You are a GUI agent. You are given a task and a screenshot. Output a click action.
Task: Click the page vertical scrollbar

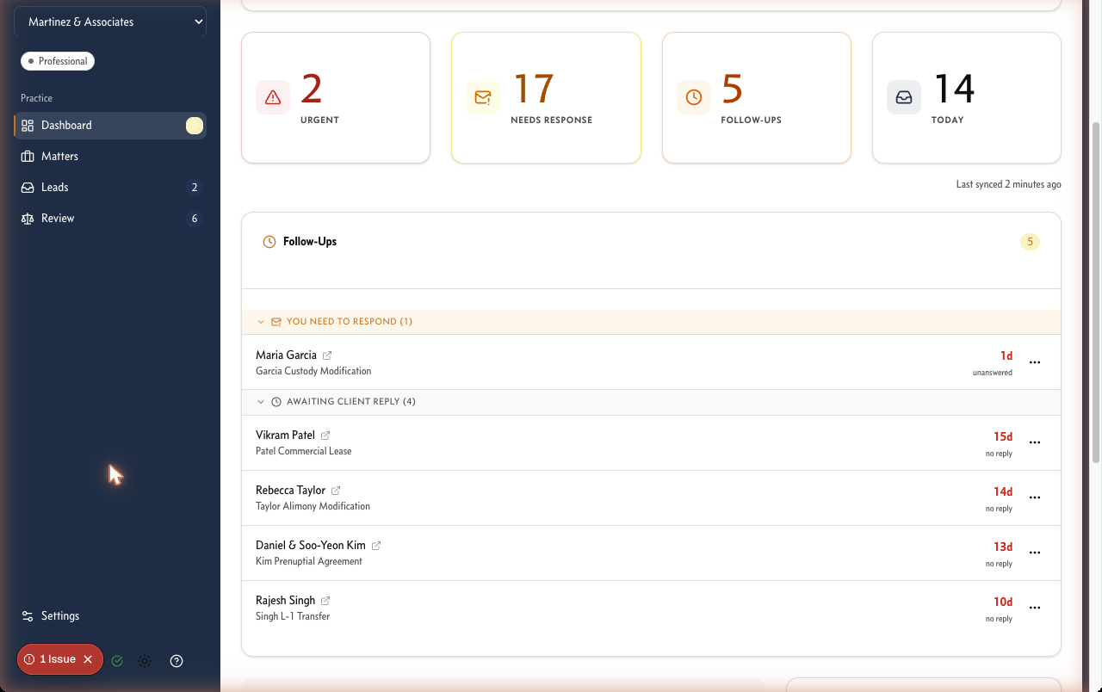click(1096, 293)
